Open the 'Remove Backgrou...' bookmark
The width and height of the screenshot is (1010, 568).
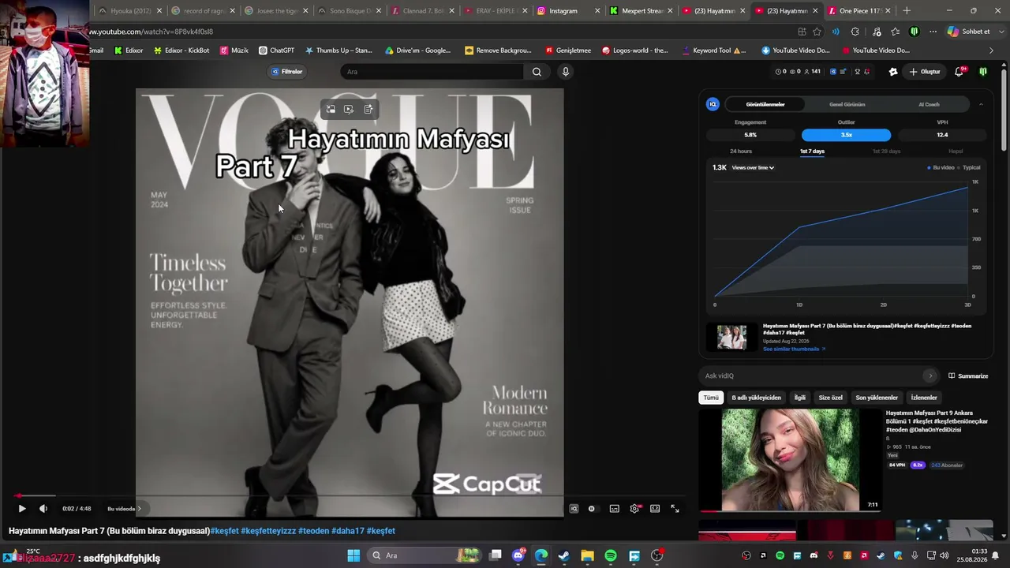498,50
